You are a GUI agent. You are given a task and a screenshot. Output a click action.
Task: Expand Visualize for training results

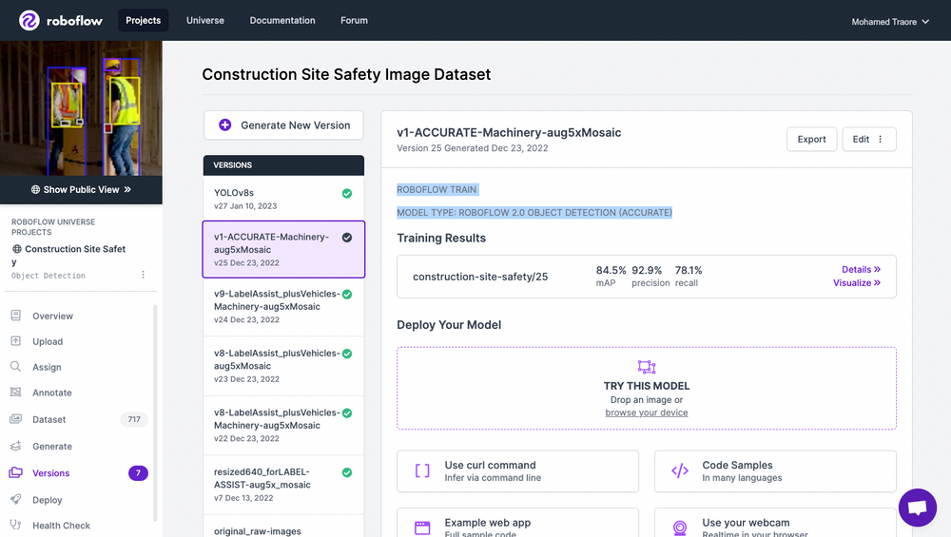point(857,282)
